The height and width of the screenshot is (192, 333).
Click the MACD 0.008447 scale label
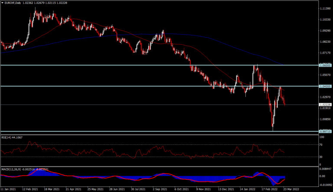325,169
